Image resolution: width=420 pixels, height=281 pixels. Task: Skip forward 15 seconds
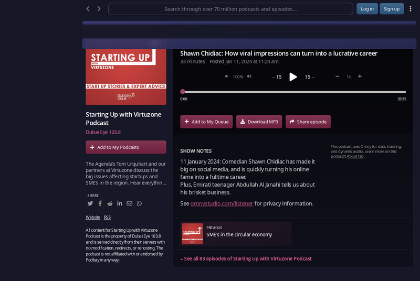309,77
